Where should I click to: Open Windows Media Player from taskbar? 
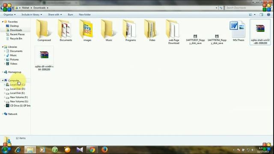[x=42, y=150]
